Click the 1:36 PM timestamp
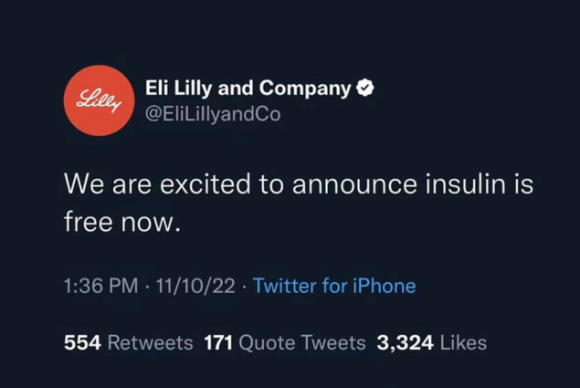The height and width of the screenshot is (388, 580). pos(100,287)
